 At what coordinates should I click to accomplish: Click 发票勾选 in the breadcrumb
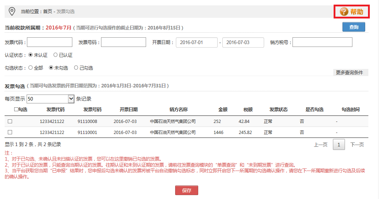pyautogui.click(x=66, y=11)
